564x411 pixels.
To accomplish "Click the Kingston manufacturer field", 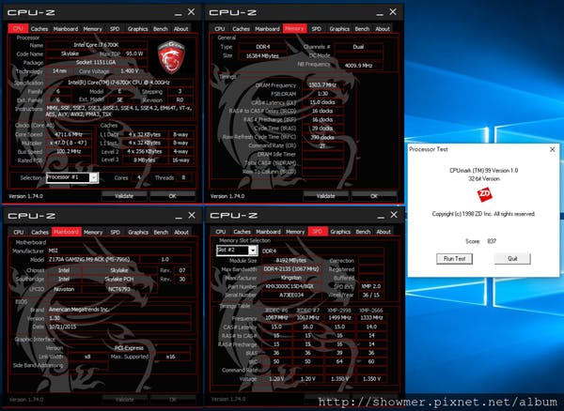I will (291, 278).
